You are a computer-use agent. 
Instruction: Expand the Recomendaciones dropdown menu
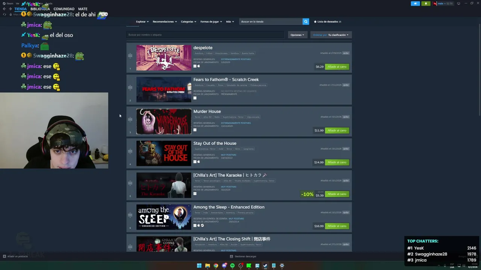tap(165, 22)
